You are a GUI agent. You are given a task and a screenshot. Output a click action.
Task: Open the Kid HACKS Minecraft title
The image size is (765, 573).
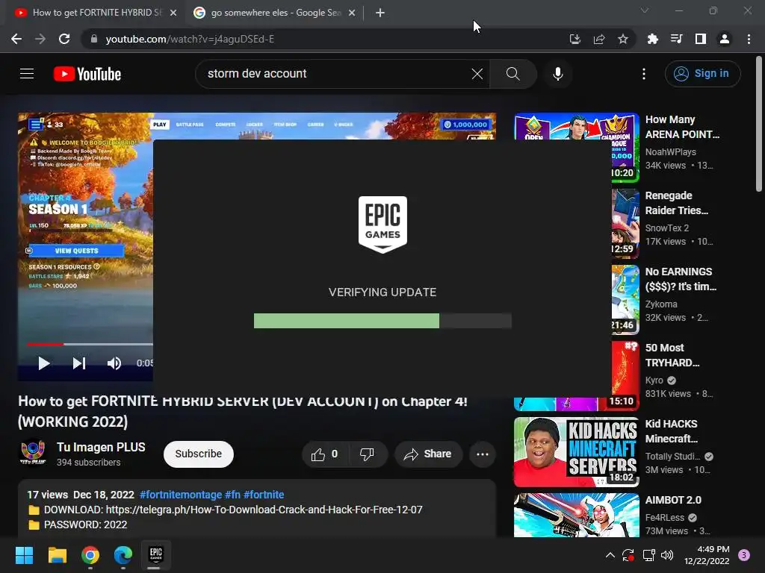pyautogui.click(x=672, y=431)
